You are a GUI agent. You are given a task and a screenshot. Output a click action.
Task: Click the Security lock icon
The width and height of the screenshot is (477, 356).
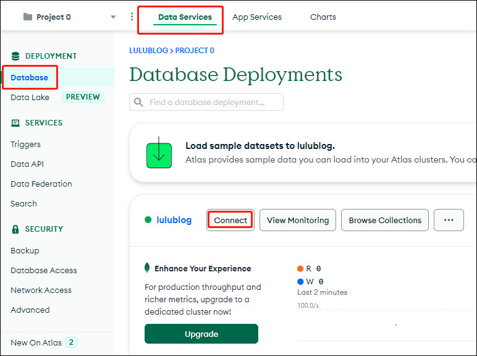[x=15, y=229]
